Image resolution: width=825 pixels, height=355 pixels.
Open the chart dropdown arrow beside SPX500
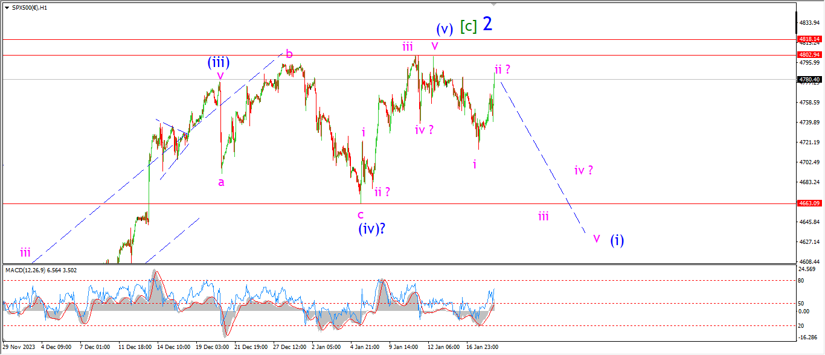pyautogui.click(x=6, y=7)
